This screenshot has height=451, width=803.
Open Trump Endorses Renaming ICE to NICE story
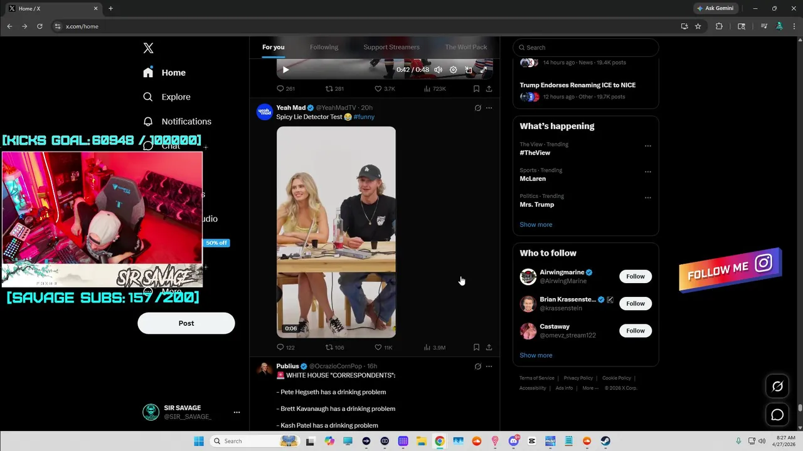[577, 85]
